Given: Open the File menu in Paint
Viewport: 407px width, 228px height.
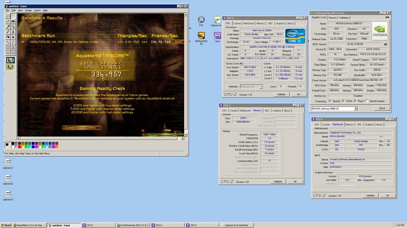Looking at the screenshot, I should tap(7, 10).
